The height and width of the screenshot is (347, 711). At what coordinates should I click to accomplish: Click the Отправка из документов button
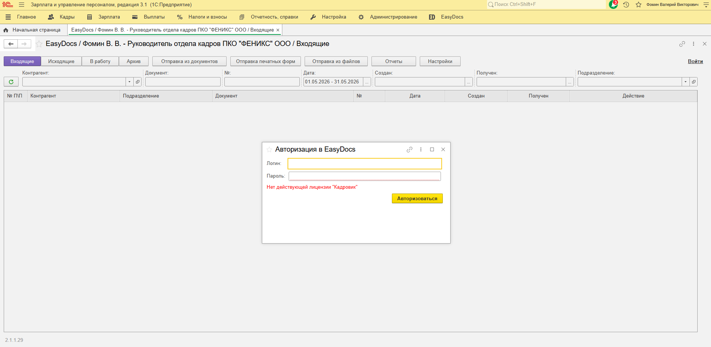(189, 61)
